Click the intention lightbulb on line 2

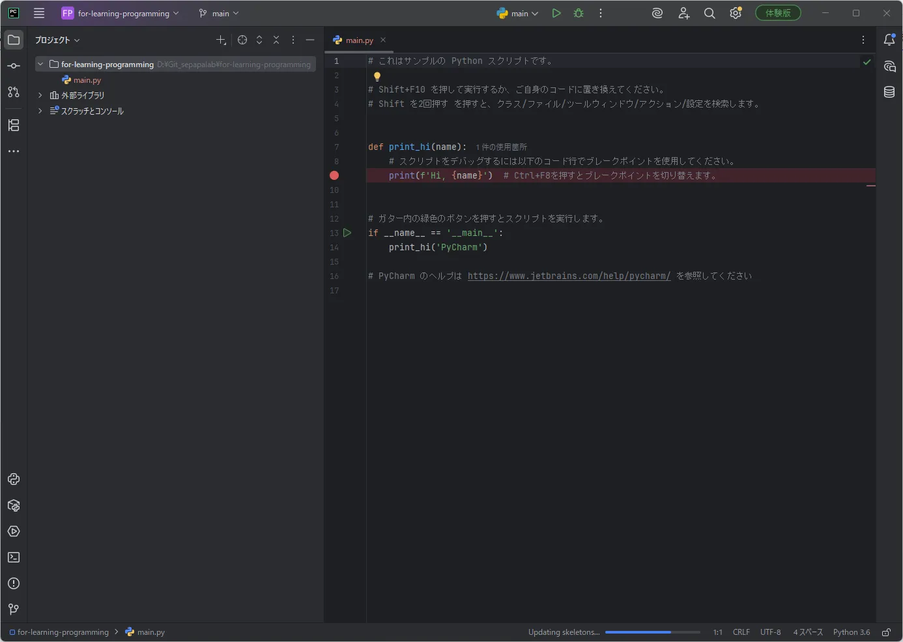377,76
